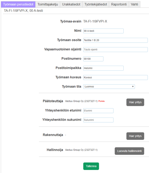This screenshot has width=149, height=173.
Task: Click Hae yritys for Päätoteuttaja
Action: [135, 102]
